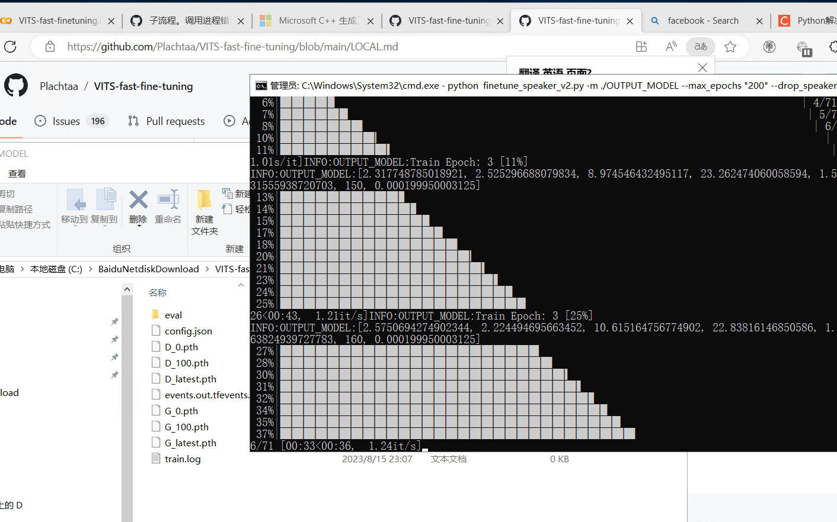Open the Issues tab on GitHub

coord(72,121)
